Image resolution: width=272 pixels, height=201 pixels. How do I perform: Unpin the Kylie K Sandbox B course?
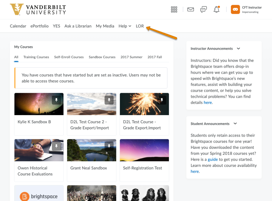click(x=56, y=100)
